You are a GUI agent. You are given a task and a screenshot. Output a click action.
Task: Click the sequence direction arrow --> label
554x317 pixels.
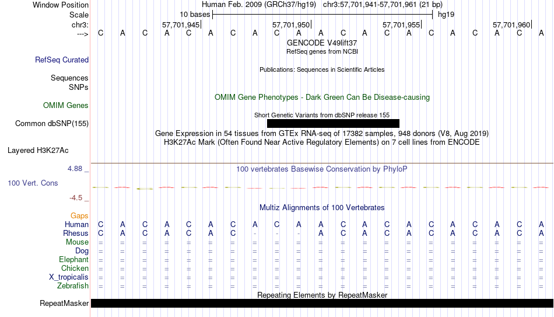coord(83,34)
